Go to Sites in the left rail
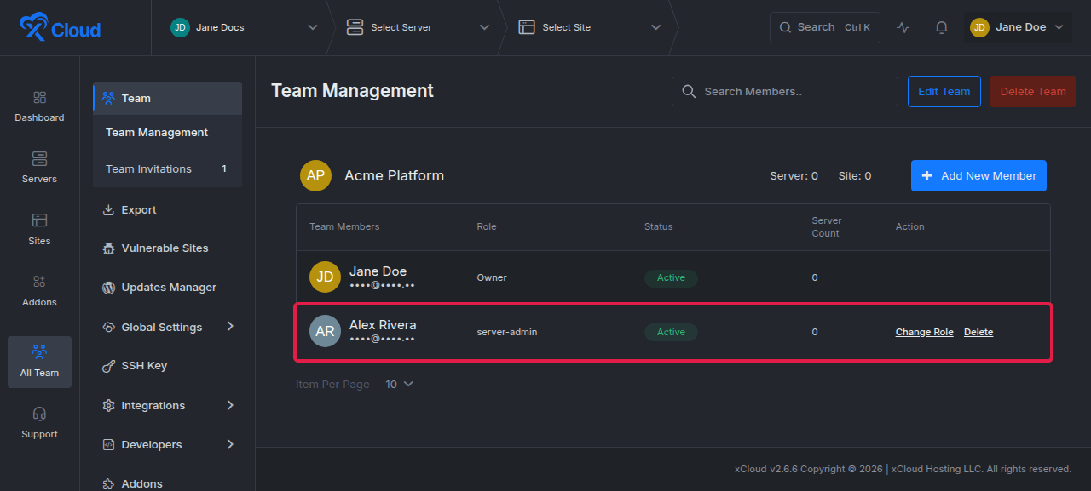 click(x=39, y=230)
